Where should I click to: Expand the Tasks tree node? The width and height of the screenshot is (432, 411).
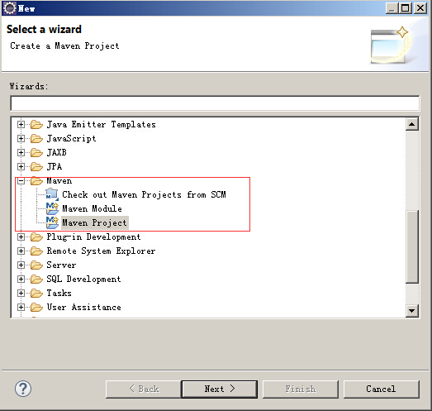click(x=21, y=294)
